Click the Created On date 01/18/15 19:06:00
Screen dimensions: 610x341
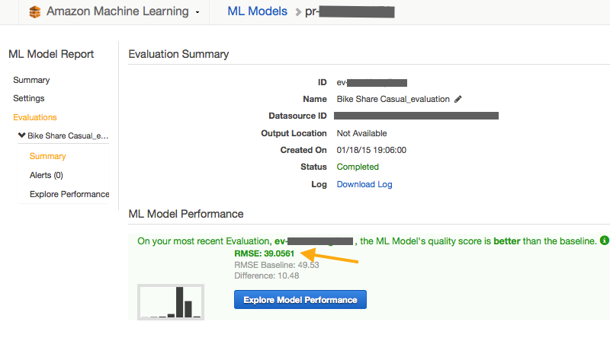pos(371,150)
